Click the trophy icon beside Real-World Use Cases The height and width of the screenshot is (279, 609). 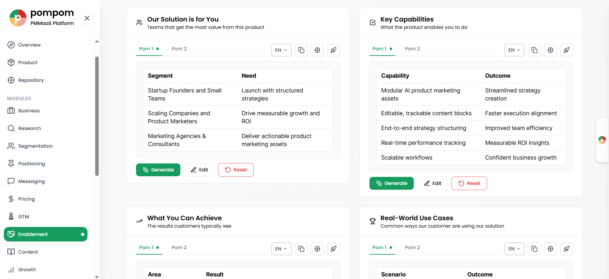coord(373,221)
